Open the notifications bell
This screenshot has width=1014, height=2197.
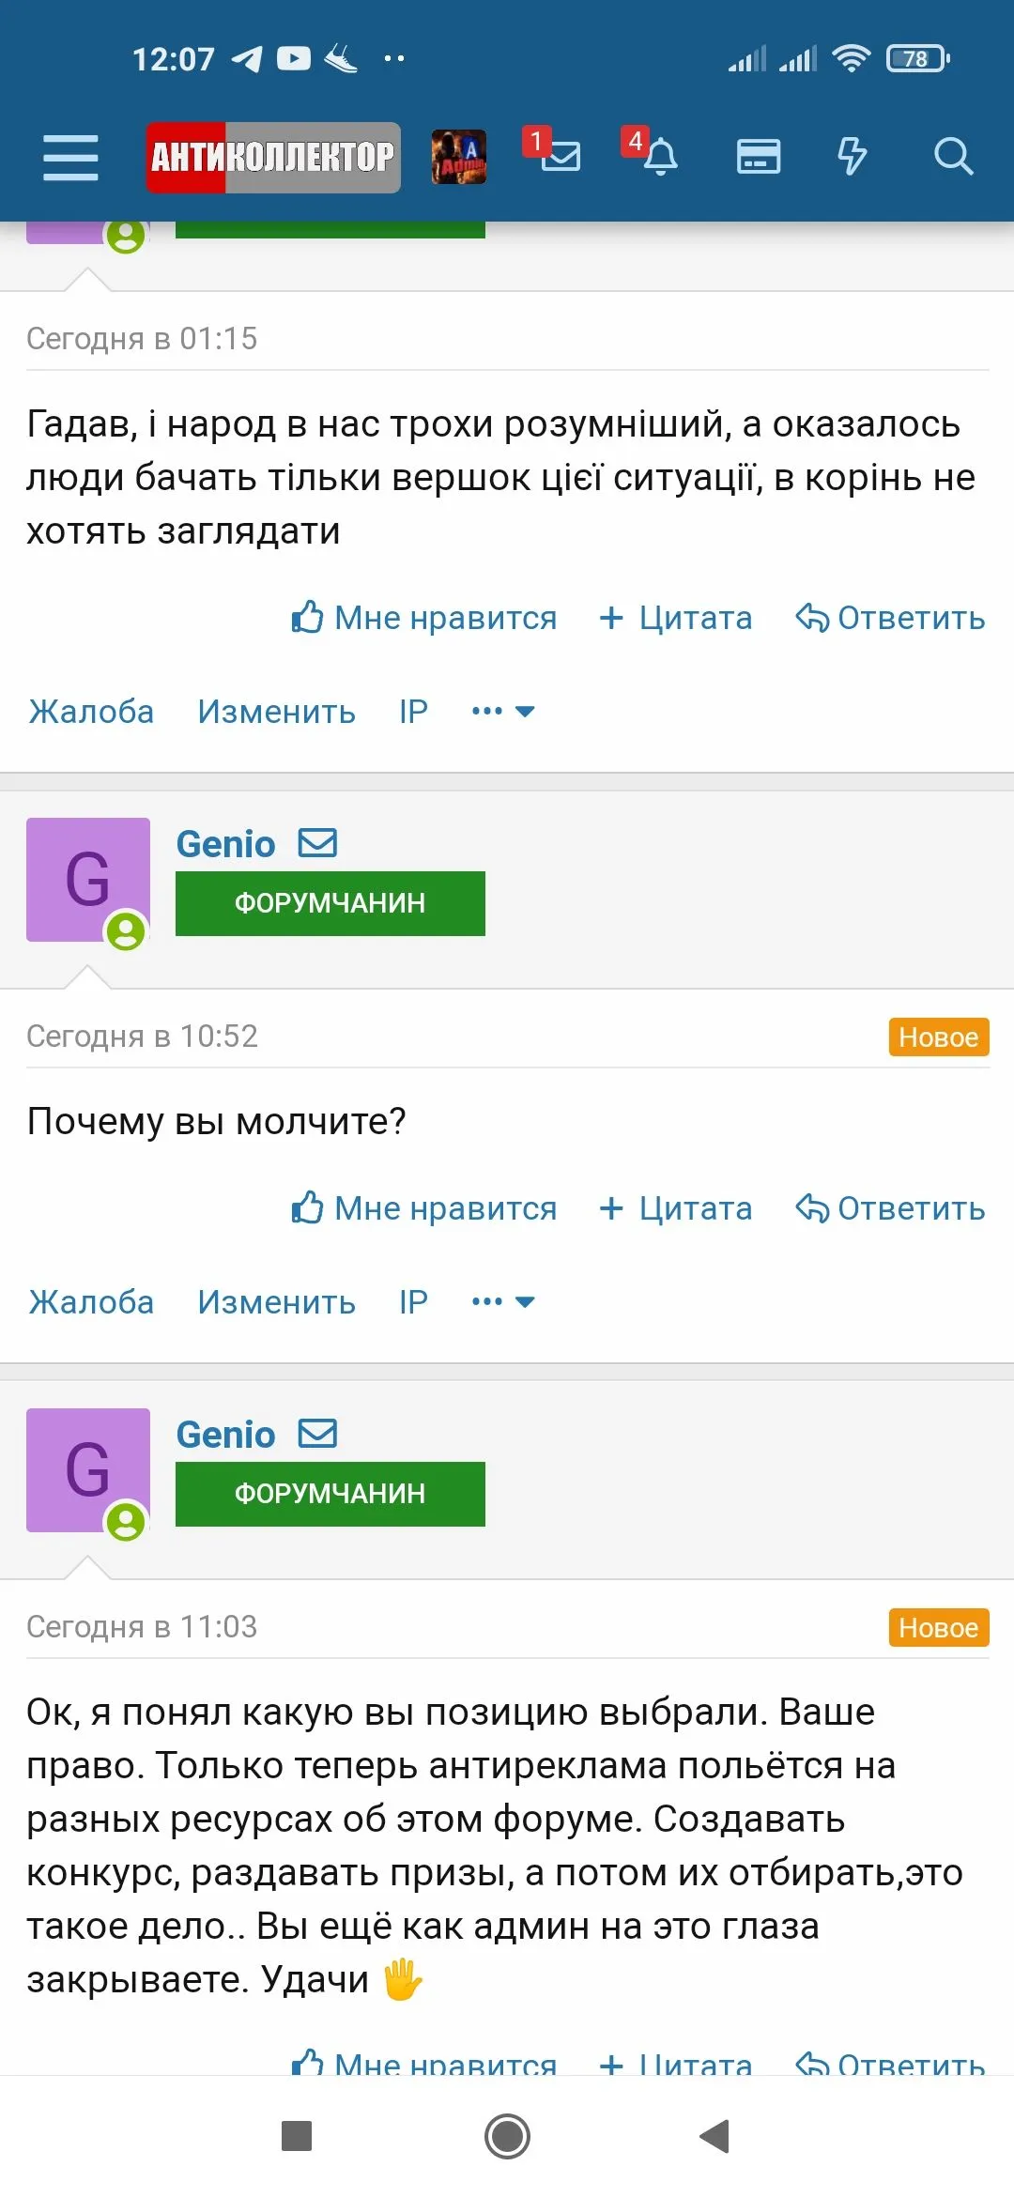point(660,156)
